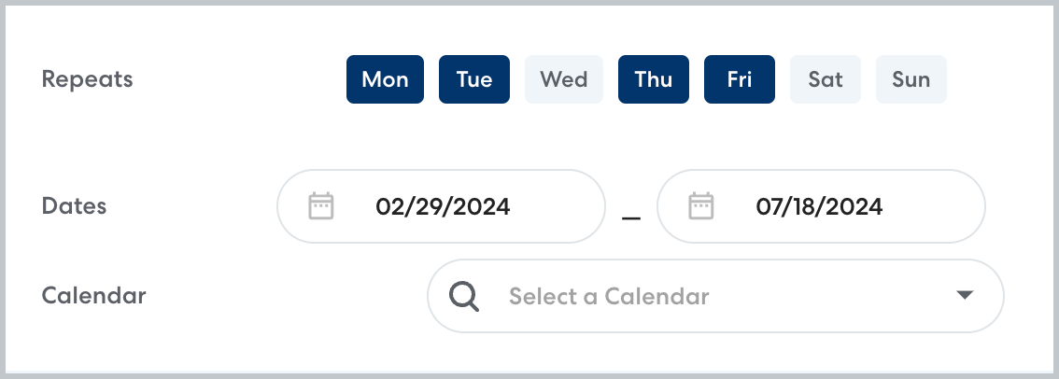Image resolution: width=1059 pixels, height=379 pixels.
Task: Click the dash separator between dates
Action: 631,218
